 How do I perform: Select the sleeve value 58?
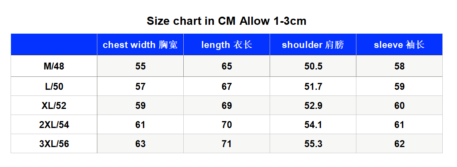399,66
